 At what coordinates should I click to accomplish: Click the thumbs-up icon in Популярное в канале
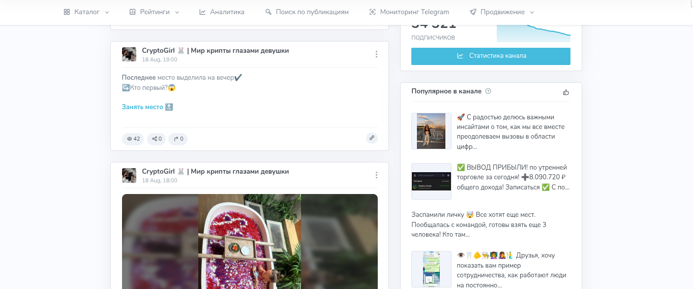566,92
